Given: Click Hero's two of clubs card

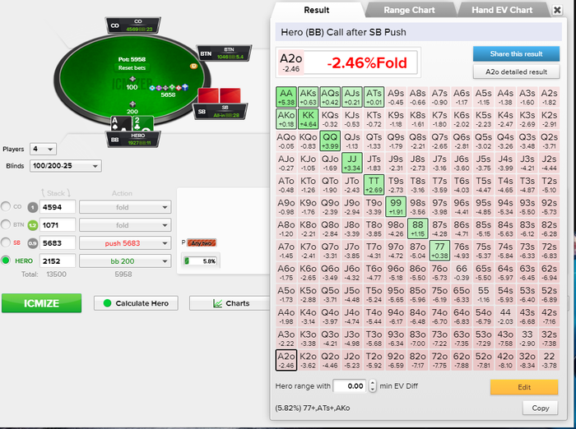Looking at the screenshot, I should tap(142, 123).
